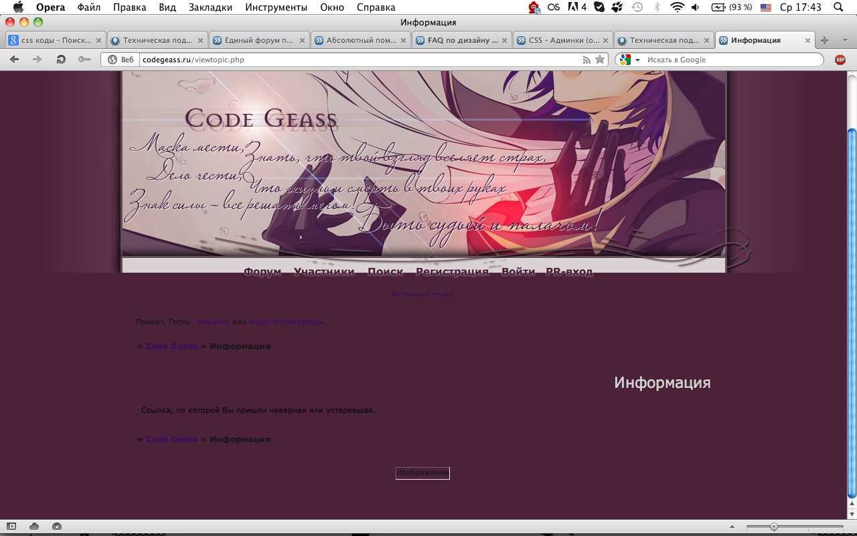The image size is (857, 536).
Task: Click the paw print menu bar icon
Action: pos(617,7)
